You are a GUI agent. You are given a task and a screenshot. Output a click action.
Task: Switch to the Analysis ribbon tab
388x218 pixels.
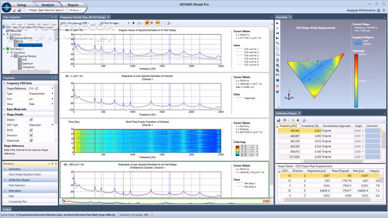click(x=48, y=4)
